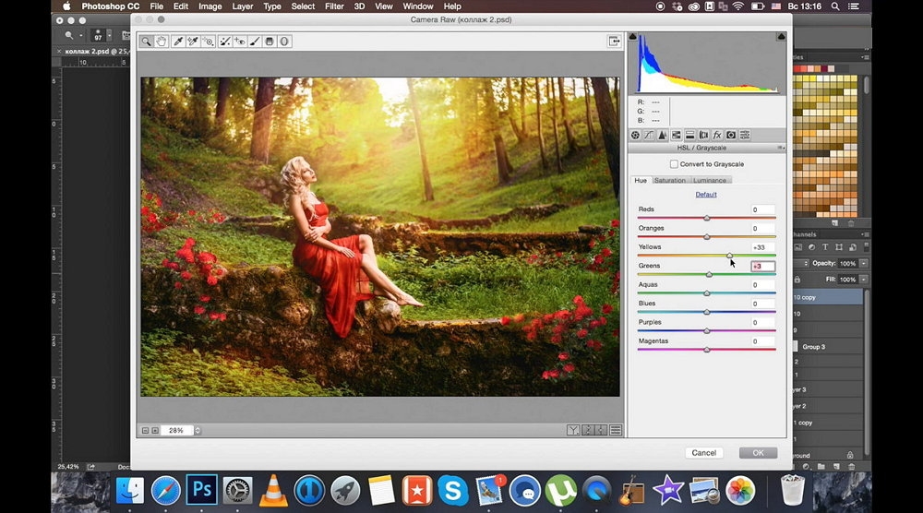Open the Filter menu

pos(334,6)
